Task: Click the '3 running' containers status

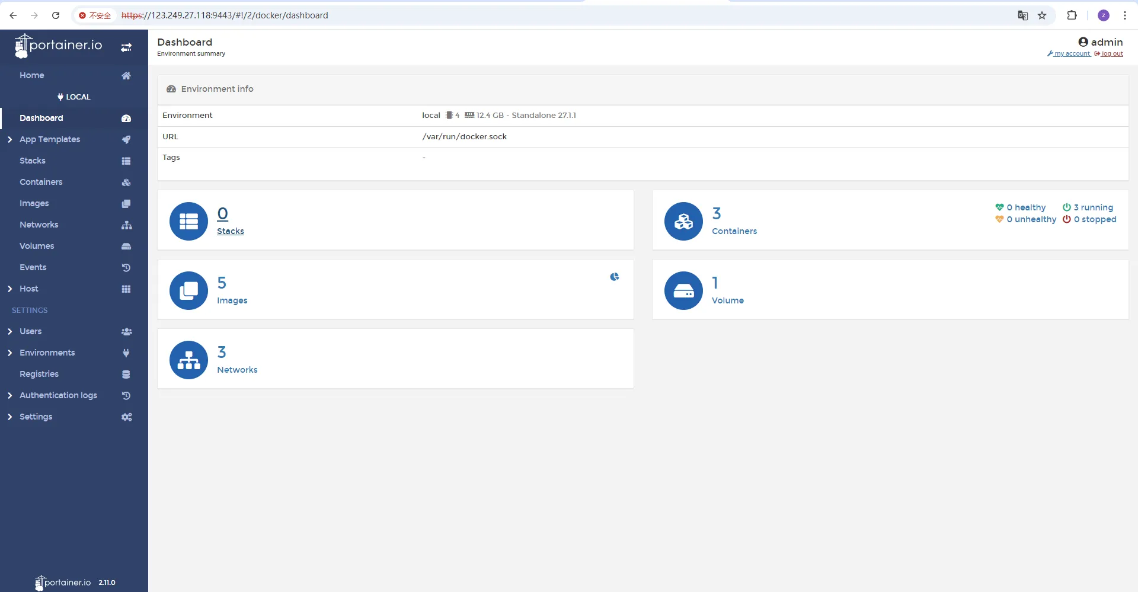Action: click(1088, 208)
